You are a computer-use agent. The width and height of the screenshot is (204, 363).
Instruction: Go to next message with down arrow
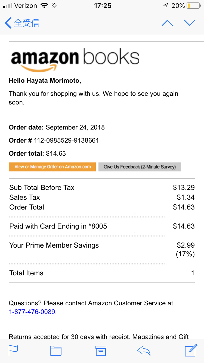click(x=190, y=23)
